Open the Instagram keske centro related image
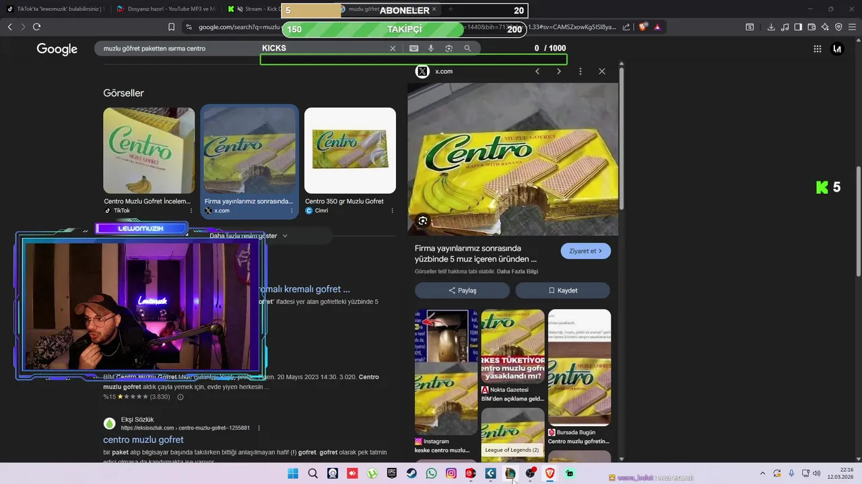This screenshot has width=862, height=484. [x=446, y=372]
